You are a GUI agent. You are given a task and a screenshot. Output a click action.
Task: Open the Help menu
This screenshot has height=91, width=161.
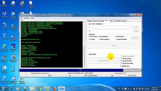(x=32, y=18)
